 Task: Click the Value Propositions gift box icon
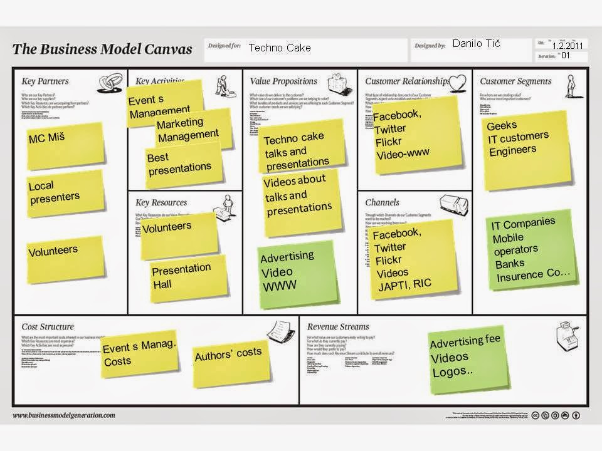click(x=340, y=85)
